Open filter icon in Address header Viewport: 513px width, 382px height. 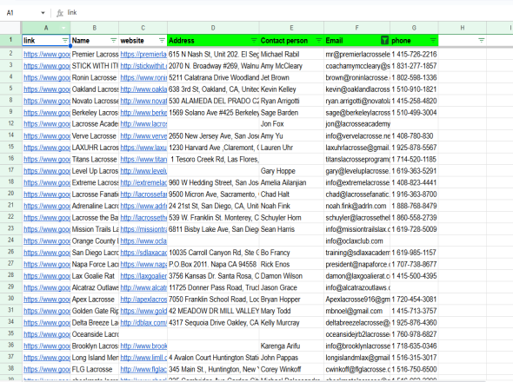click(x=254, y=41)
